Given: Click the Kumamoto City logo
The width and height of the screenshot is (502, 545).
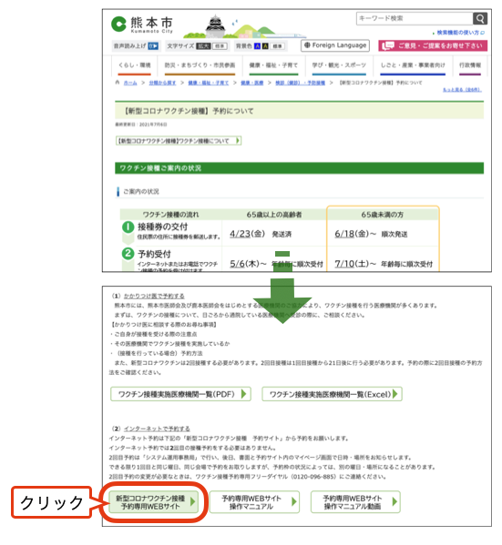Looking at the screenshot, I should pyautogui.click(x=142, y=25).
